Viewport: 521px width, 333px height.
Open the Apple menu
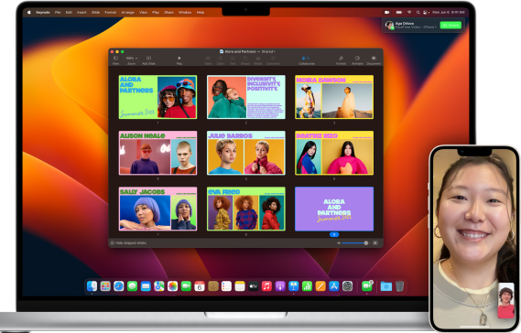[x=29, y=12]
